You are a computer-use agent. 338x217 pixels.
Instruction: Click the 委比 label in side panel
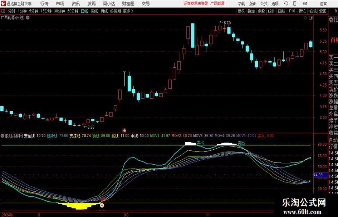[333, 20]
